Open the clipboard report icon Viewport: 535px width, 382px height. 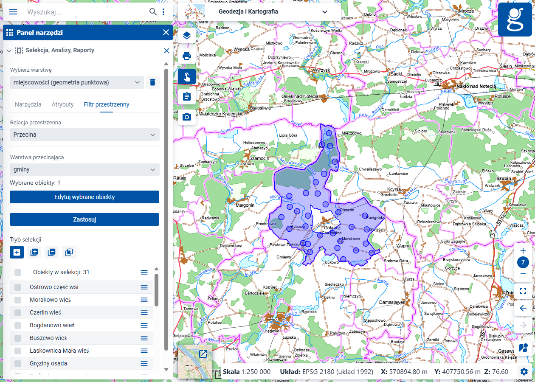tap(186, 97)
